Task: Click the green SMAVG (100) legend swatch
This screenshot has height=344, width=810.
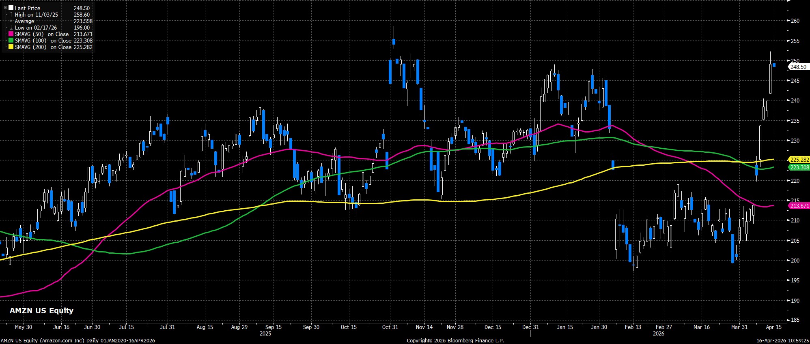Action: (11, 41)
